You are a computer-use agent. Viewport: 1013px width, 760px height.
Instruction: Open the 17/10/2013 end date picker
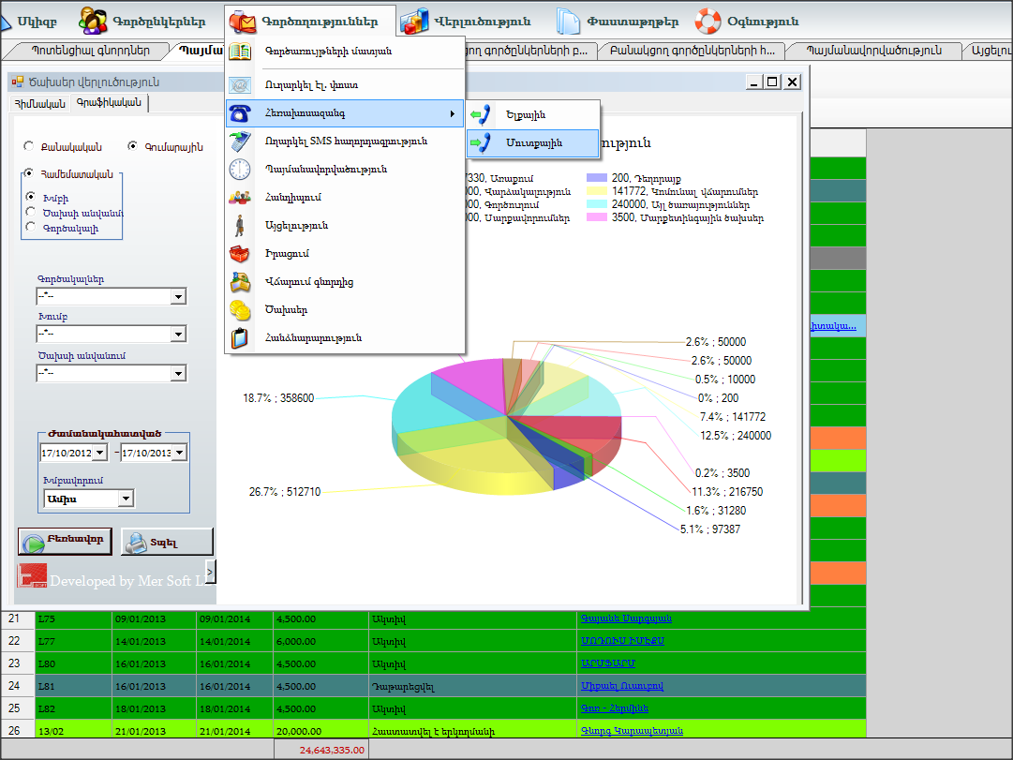coord(180,453)
